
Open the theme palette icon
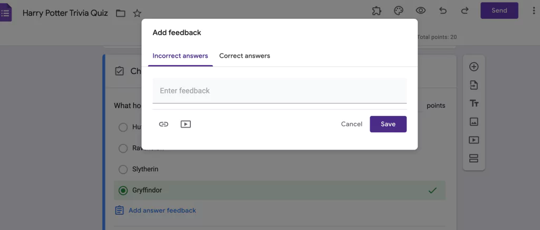(x=399, y=11)
